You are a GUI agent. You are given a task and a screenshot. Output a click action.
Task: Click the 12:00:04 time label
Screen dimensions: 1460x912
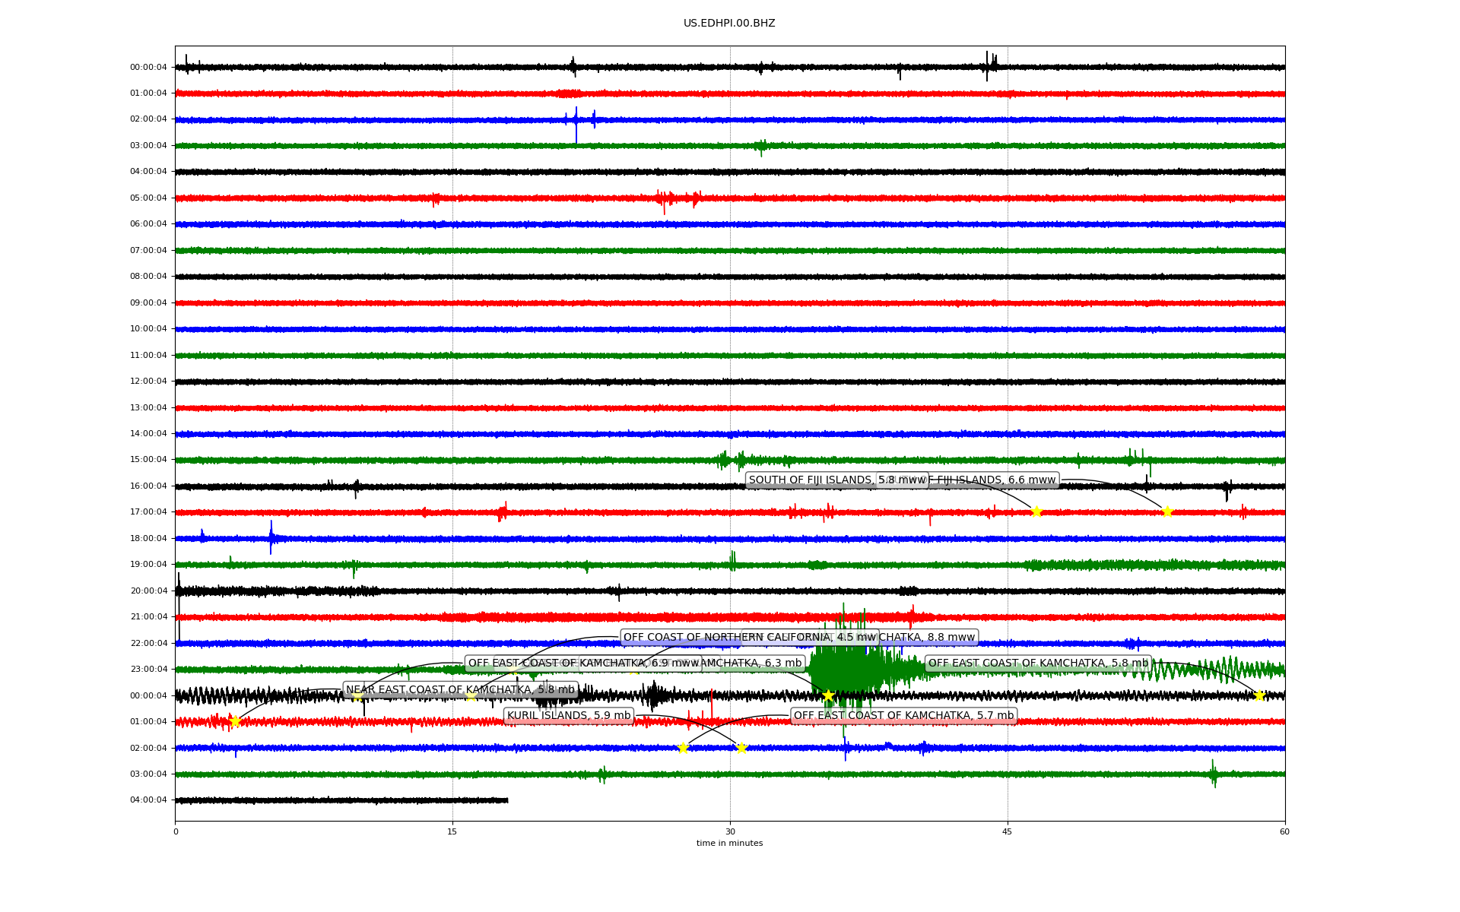[148, 382]
